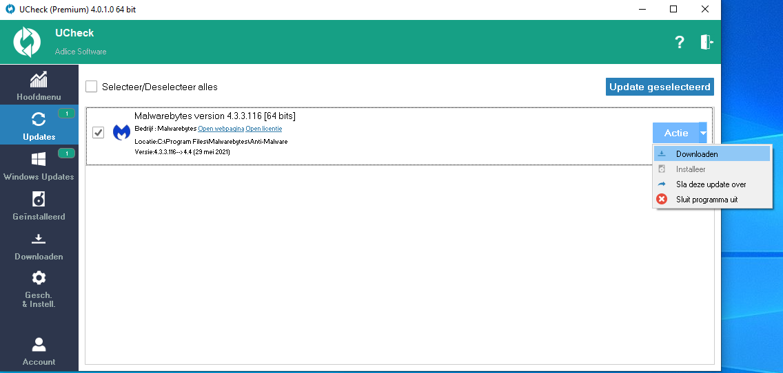Click the exit door icon in header
The width and height of the screenshot is (783, 373).
click(706, 43)
